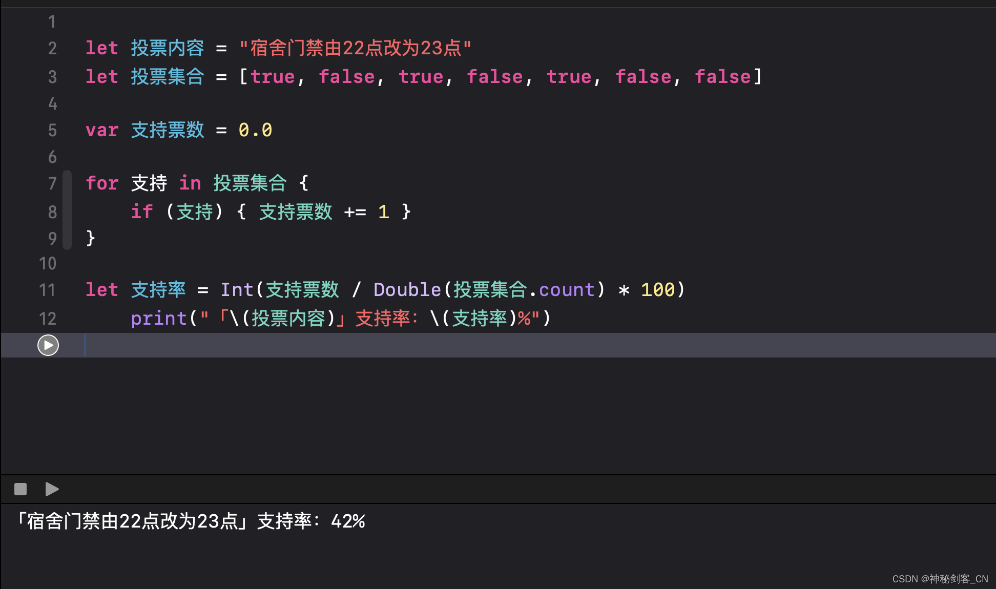Click the count property on line 11
This screenshot has height=589, width=996.
[x=566, y=290]
